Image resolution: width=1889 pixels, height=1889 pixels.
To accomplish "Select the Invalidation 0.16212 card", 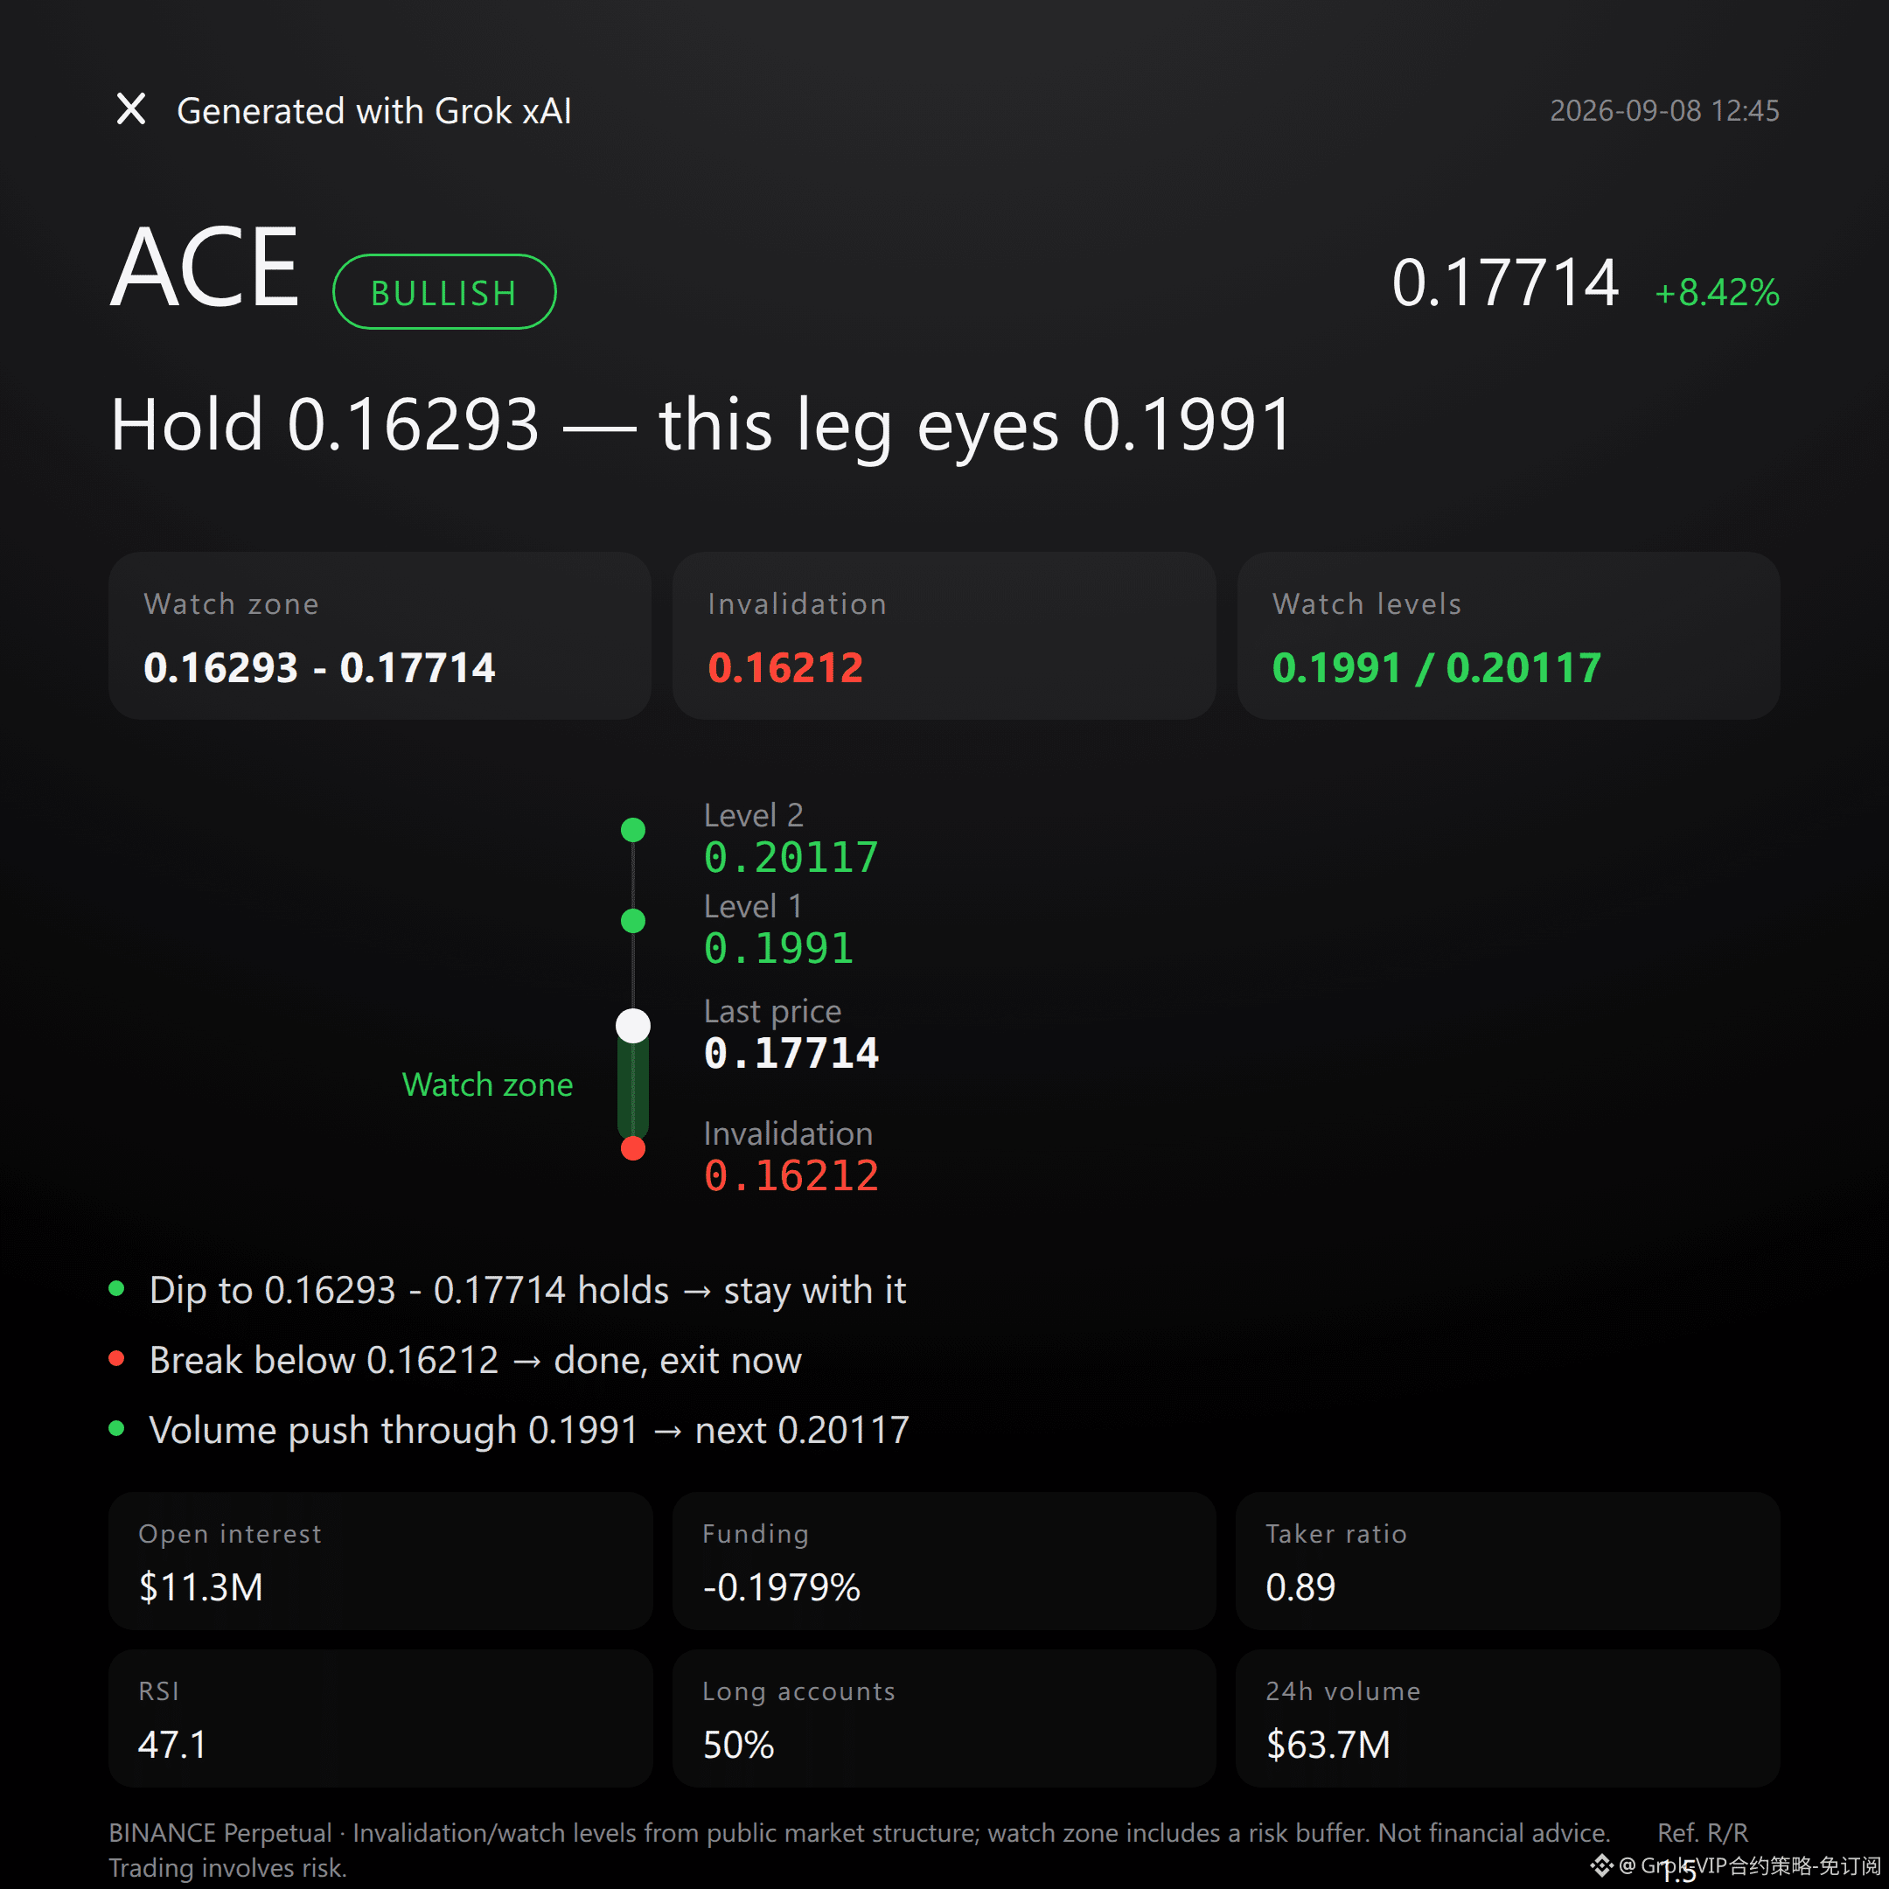I will (944, 636).
